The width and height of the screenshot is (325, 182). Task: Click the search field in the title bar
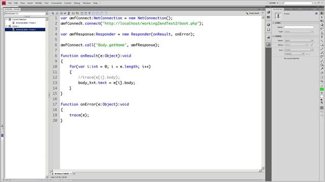297,3
